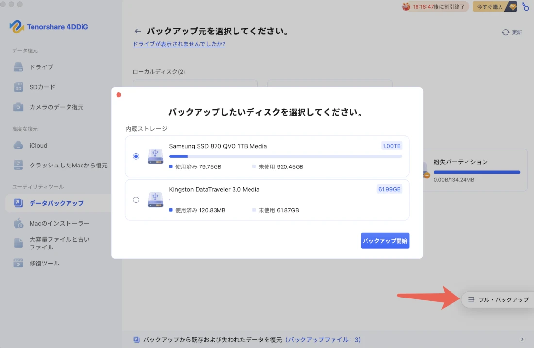Select the Samsung SSD 870 QVO radio button
Image resolution: width=534 pixels, height=348 pixels.
coord(136,156)
